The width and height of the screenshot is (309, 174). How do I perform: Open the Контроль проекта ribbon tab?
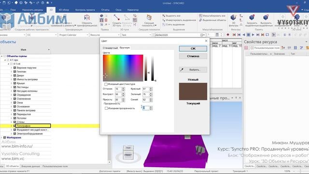click(x=85, y=10)
